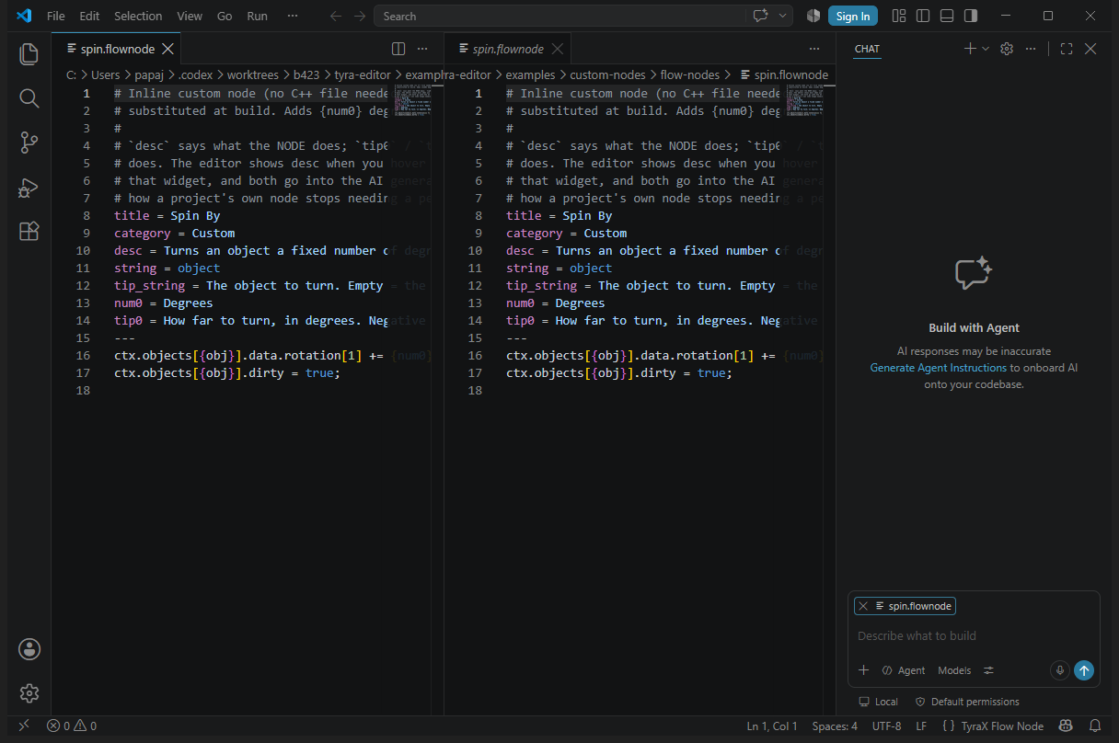Screen dimensions: 1119x743
Task: Open the Selection menu
Action: click(138, 16)
